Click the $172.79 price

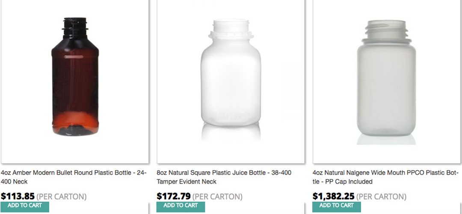point(173,196)
